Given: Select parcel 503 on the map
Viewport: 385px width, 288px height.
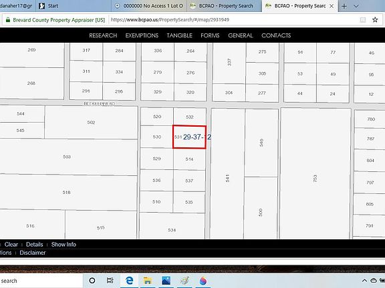Looking at the screenshot, I should coord(68,157).
